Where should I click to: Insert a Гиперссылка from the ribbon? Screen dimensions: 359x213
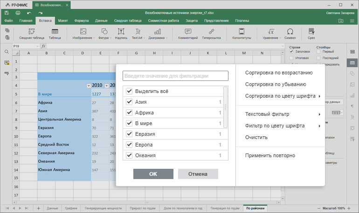pos(211,33)
